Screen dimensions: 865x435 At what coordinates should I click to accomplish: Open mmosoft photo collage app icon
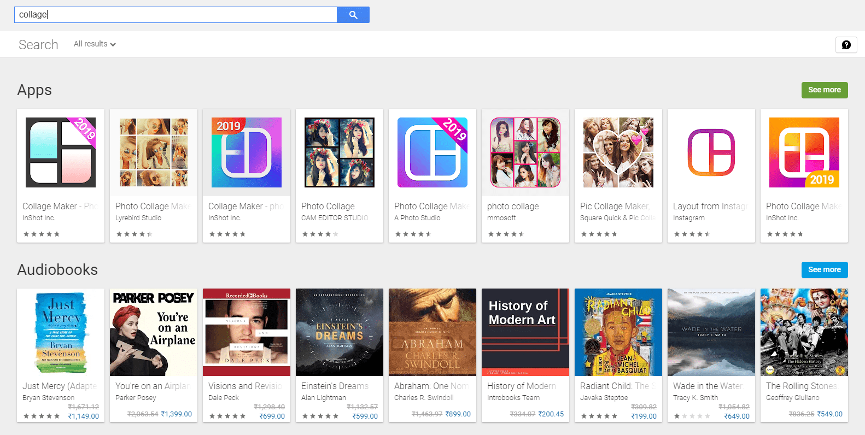(x=525, y=152)
